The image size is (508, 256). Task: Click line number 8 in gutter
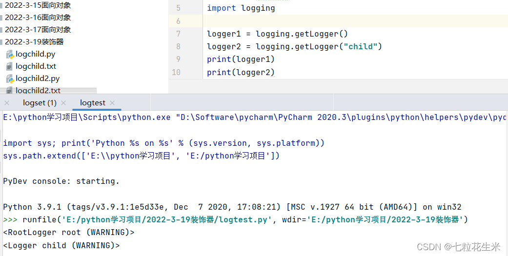click(178, 47)
